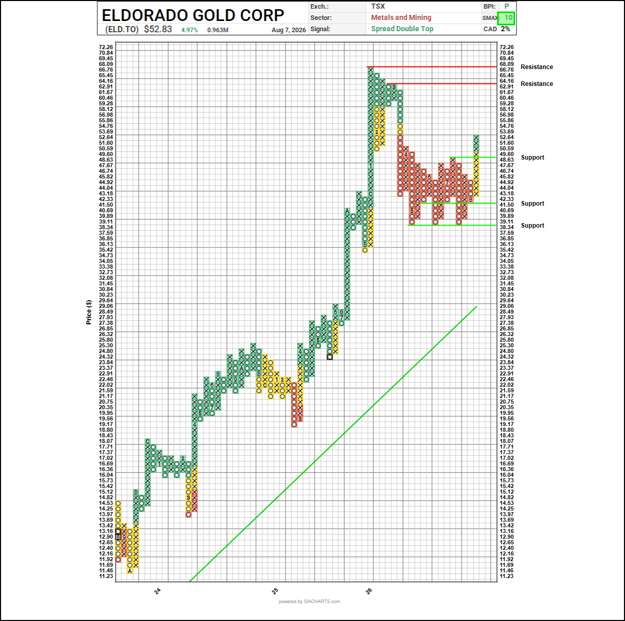Click the Signal: label
This screenshot has width=625, height=621.
pyautogui.click(x=320, y=29)
